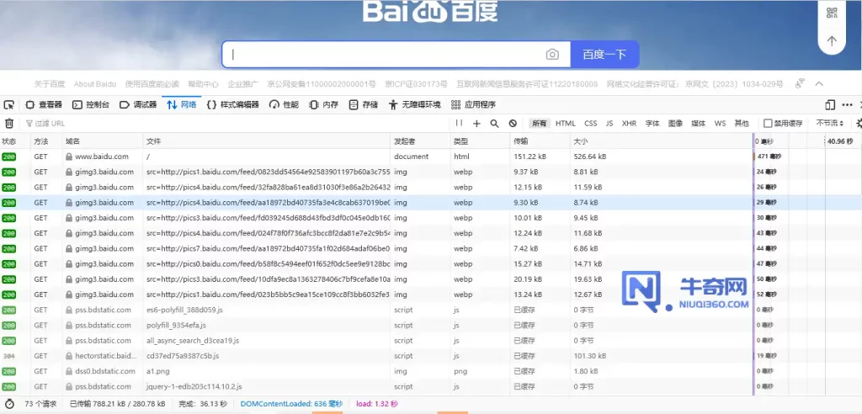Select the 所有 filter button
Screen dimensions: 862x414
(540, 124)
